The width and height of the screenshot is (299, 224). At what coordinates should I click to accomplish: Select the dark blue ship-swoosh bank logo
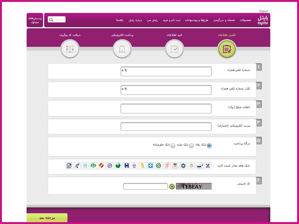200,165
